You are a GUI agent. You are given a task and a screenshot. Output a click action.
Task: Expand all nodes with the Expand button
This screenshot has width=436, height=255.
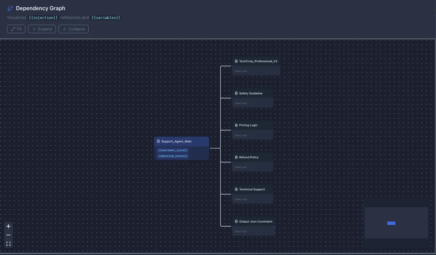click(x=42, y=29)
